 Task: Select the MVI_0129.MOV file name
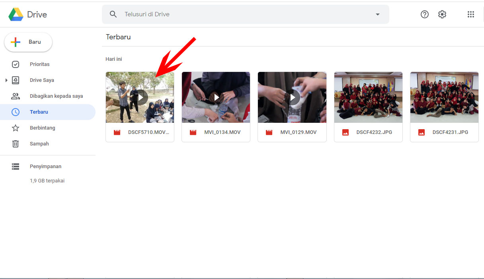299,132
